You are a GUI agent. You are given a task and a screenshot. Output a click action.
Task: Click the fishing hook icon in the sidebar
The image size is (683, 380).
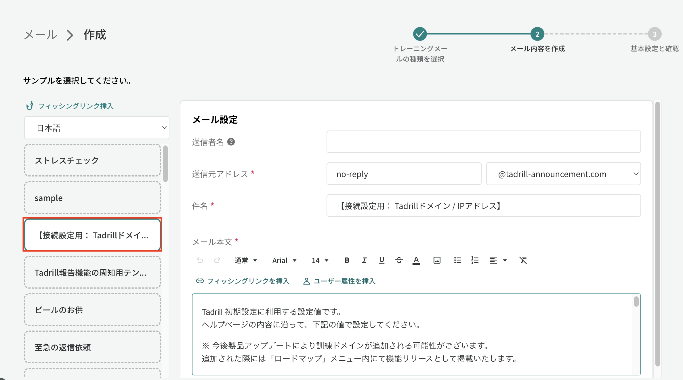tap(30, 106)
